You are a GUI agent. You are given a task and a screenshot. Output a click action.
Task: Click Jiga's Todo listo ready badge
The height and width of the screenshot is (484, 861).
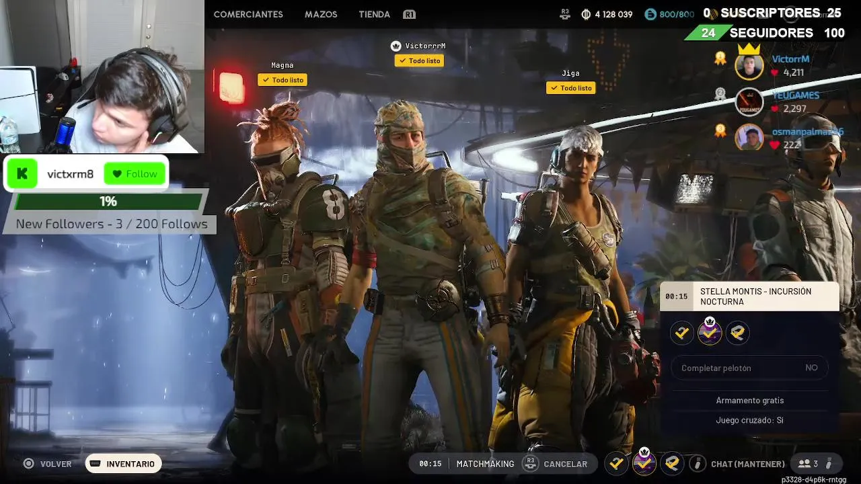pyautogui.click(x=570, y=88)
